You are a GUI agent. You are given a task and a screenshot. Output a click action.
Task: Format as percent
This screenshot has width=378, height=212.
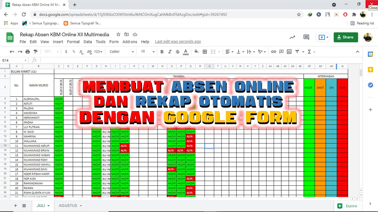pos(74,52)
